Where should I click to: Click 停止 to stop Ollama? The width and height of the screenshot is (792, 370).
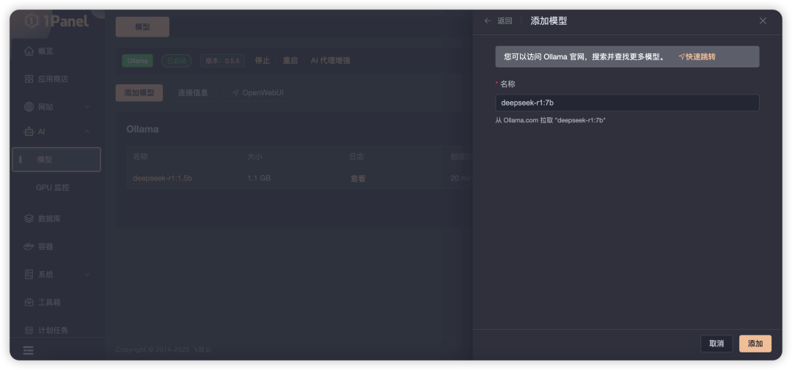coord(262,61)
